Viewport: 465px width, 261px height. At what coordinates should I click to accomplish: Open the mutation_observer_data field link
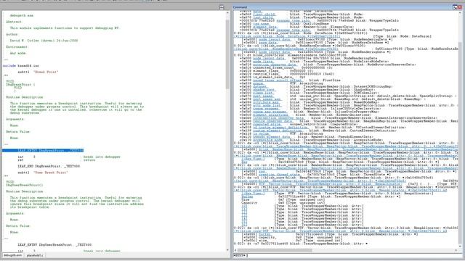(275, 65)
